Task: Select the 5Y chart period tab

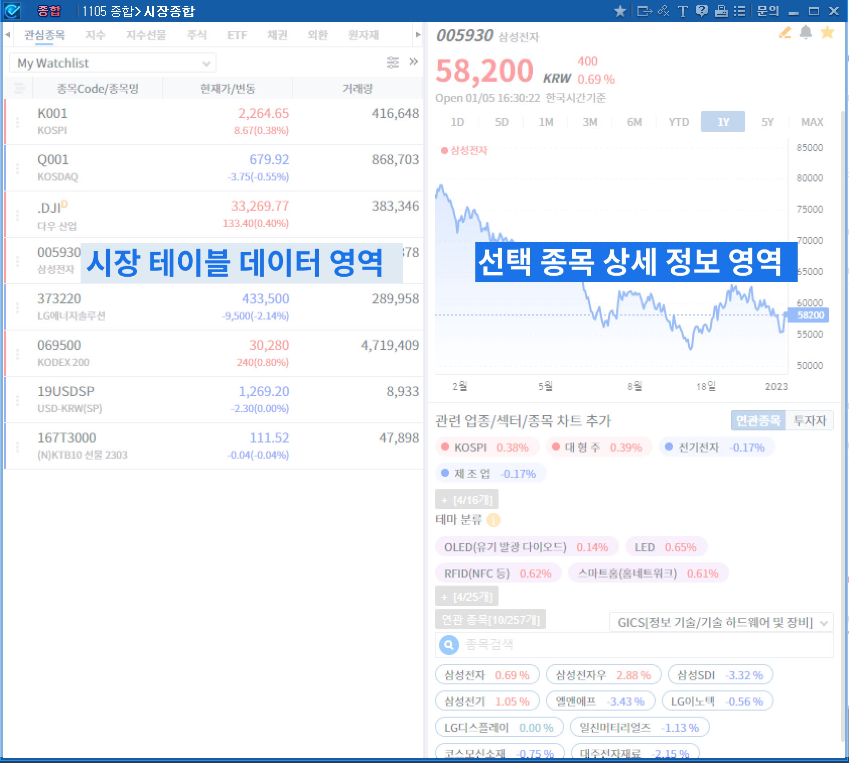Action: click(767, 122)
